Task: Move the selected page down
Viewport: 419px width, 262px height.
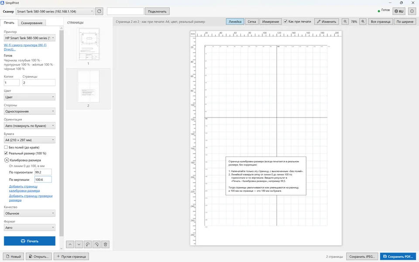Action: point(79,245)
